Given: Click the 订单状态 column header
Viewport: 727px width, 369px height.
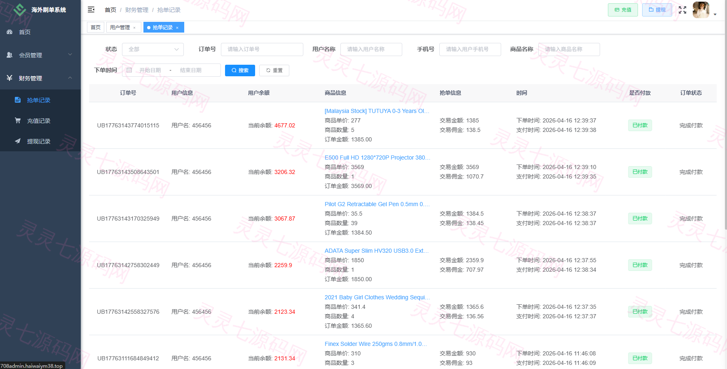Looking at the screenshot, I should click(691, 93).
